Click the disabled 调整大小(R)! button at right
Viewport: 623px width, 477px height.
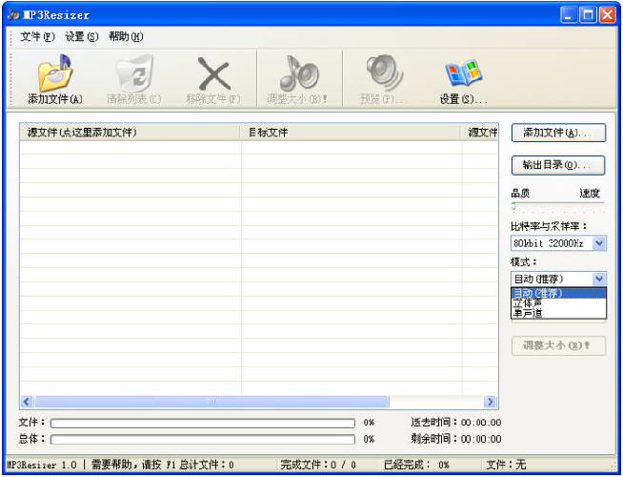coord(558,345)
